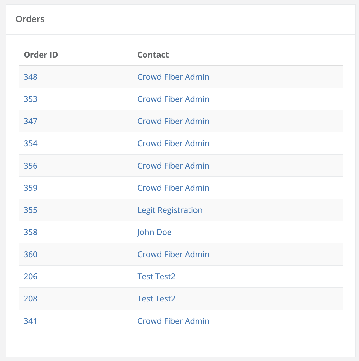Image resolution: width=359 pixels, height=361 pixels.
Task: Open order 359
Action: 30,188
